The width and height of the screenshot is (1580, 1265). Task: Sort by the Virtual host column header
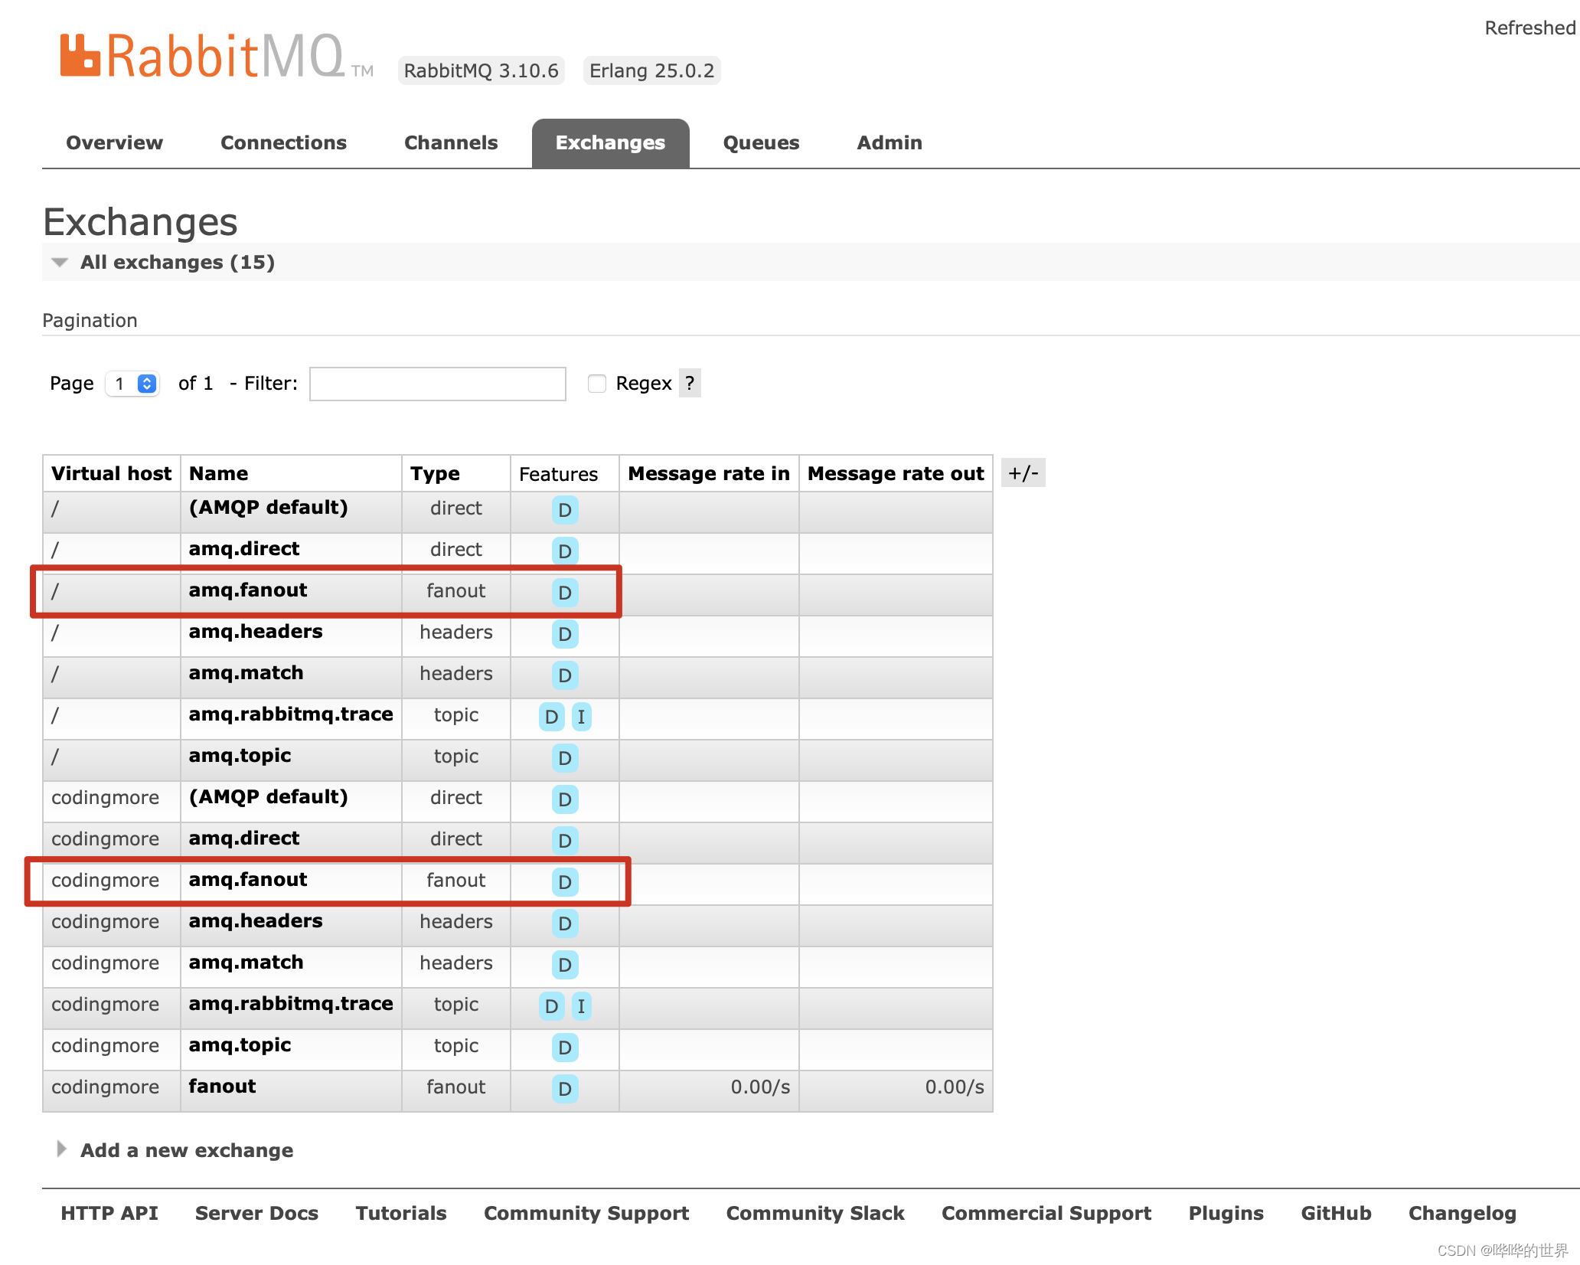[111, 474]
